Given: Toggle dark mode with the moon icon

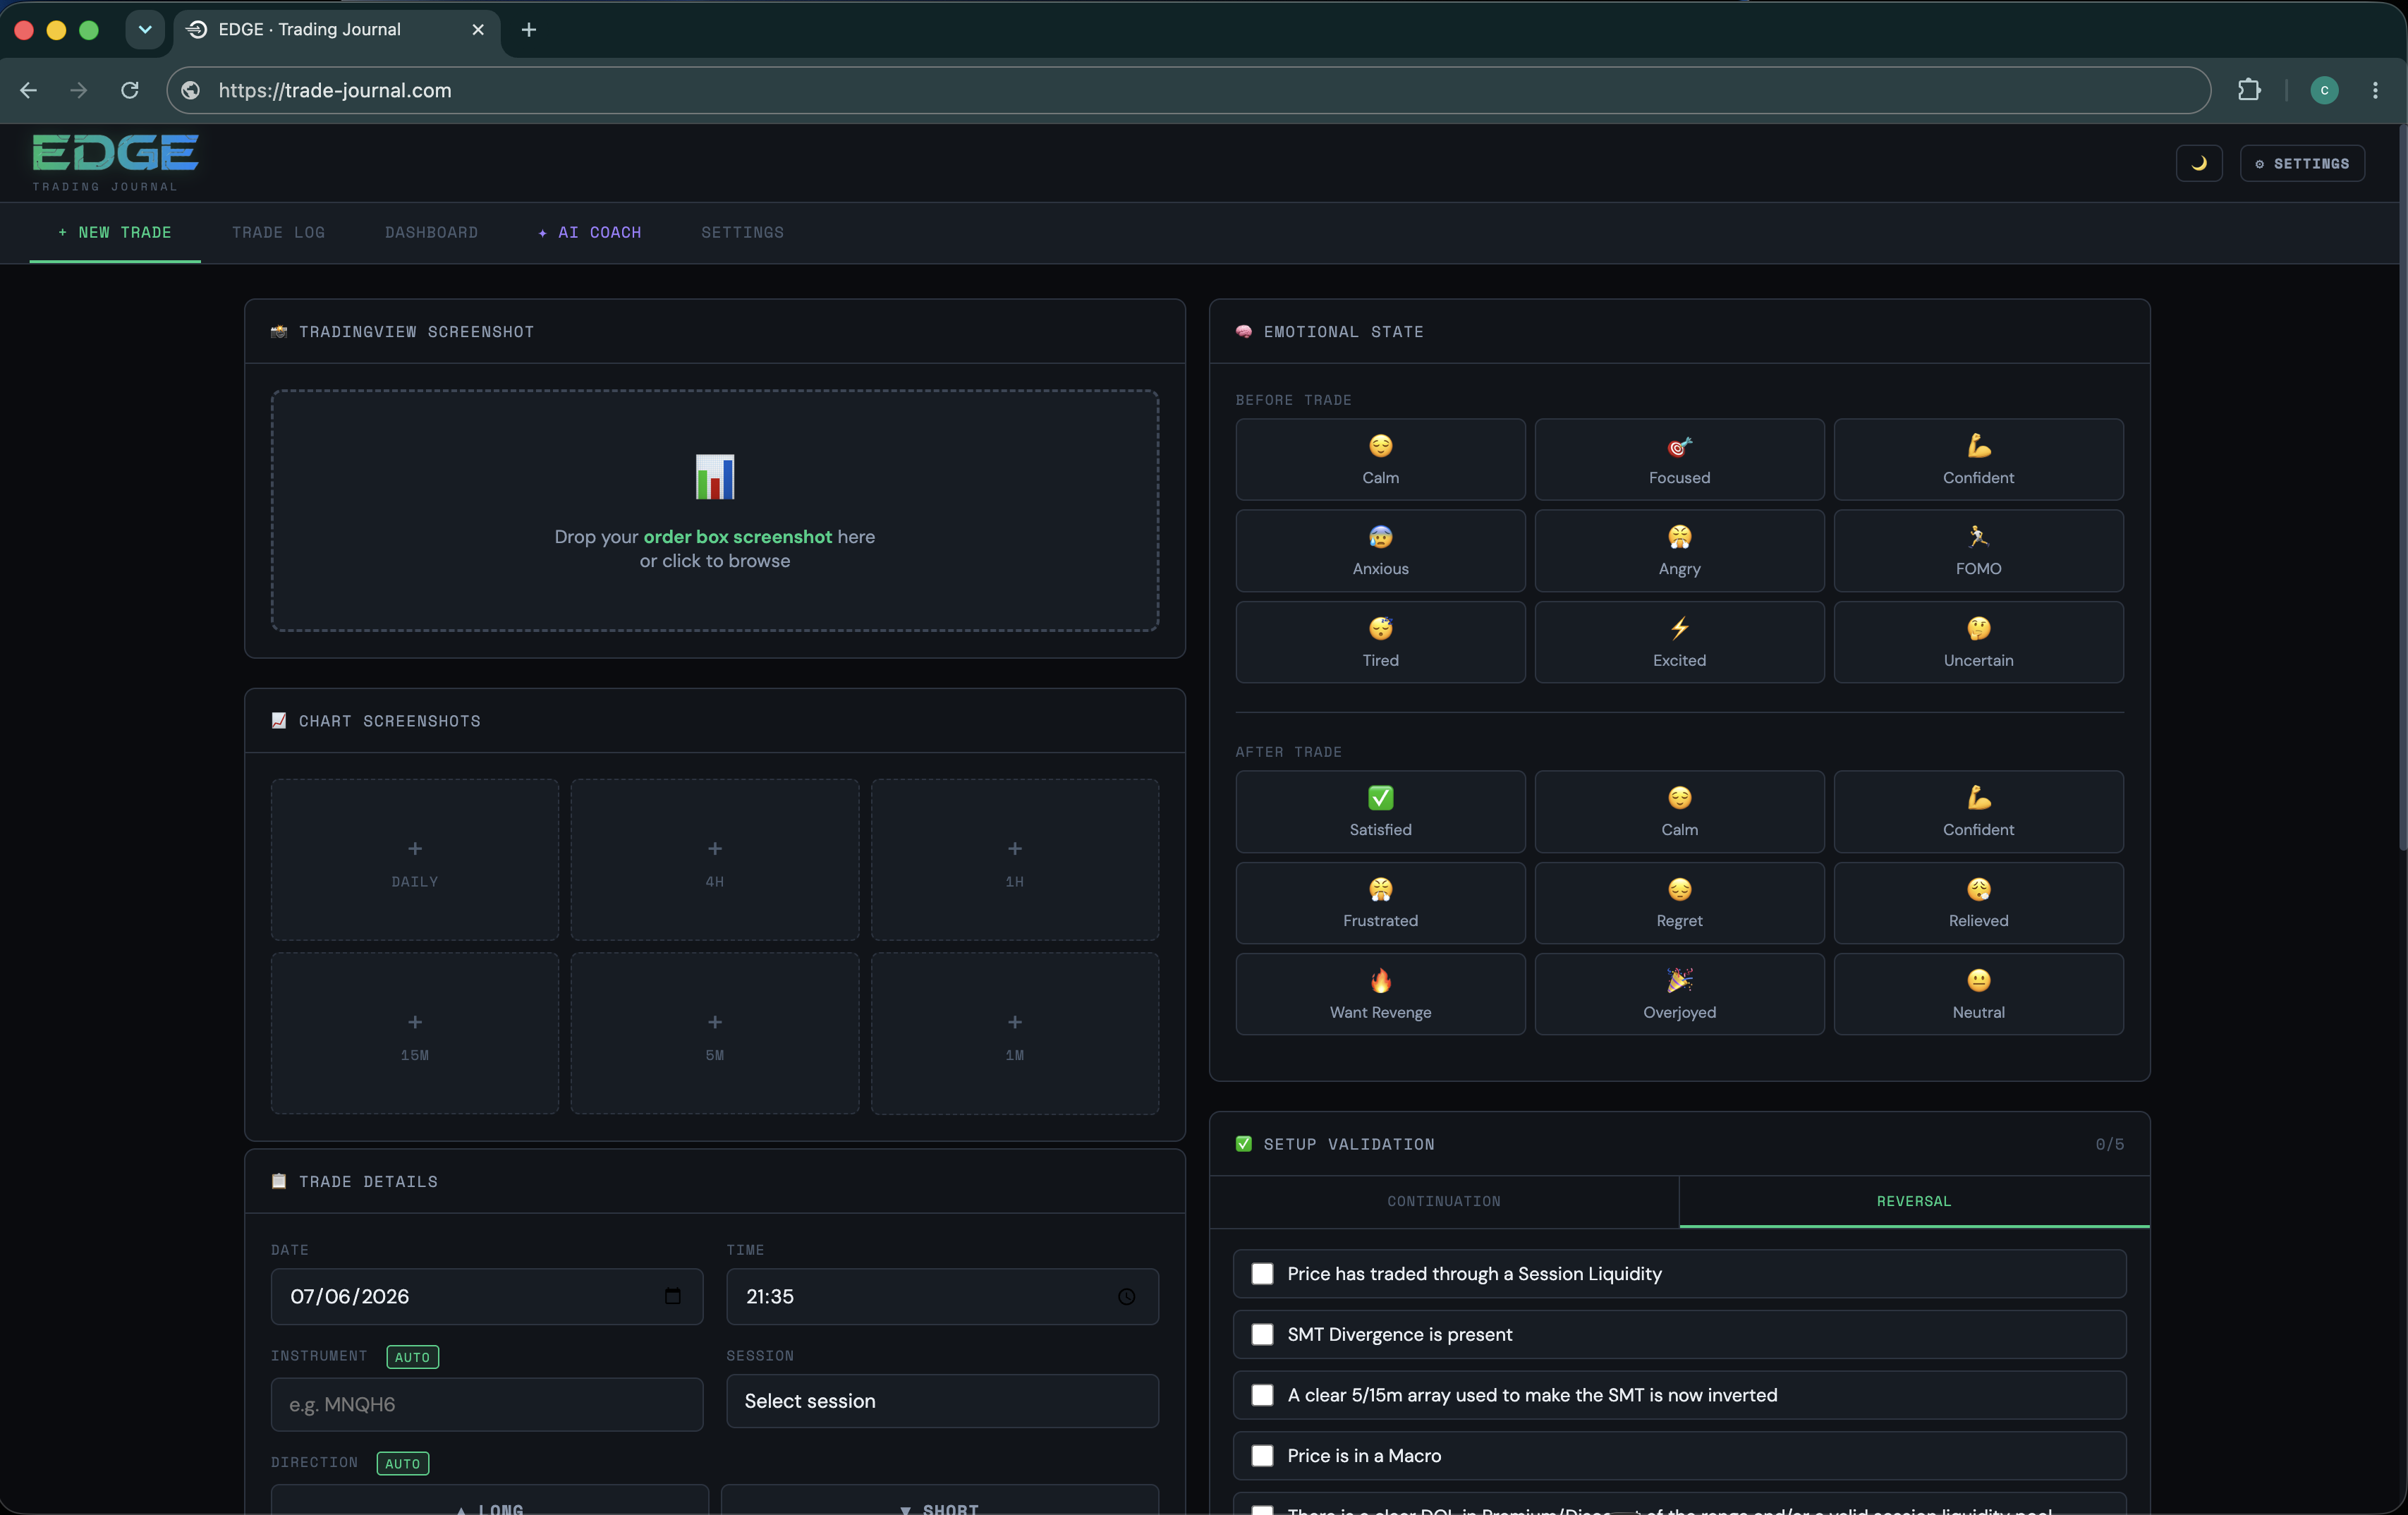Looking at the screenshot, I should (x=2199, y=163).
